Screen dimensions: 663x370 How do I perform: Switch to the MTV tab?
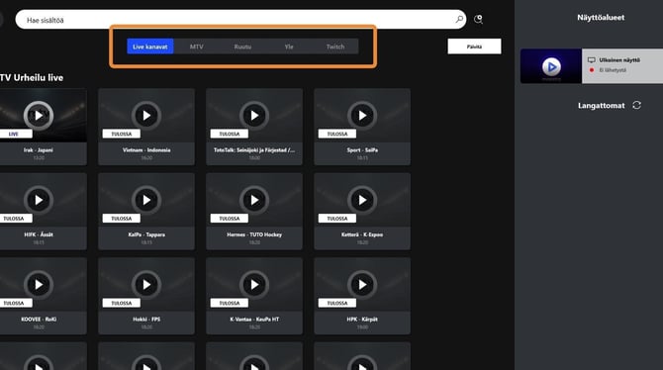(x=196, y=46)
